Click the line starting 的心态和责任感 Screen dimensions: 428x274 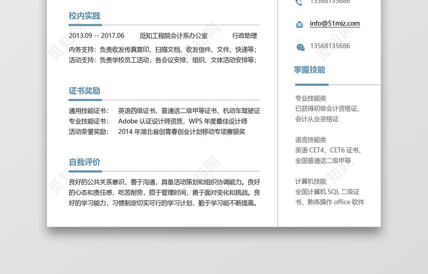point(164,193)
